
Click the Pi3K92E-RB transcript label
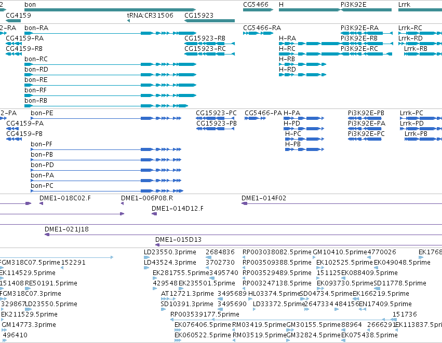point(359,38)
